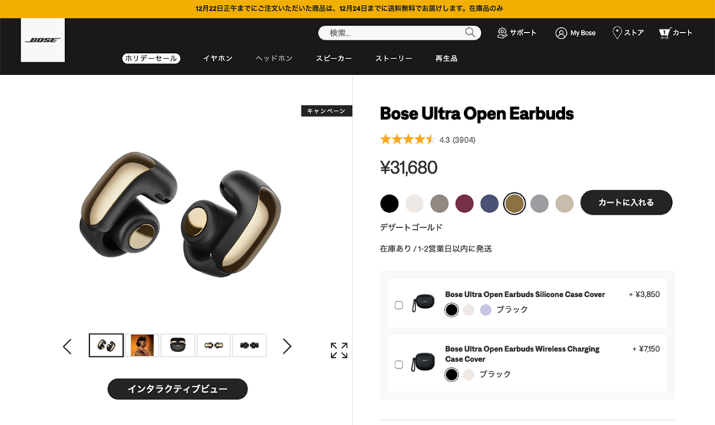This screenshot has width=715, height=425.
Task: Click the Bose logo
Action: (x=43, y=40)
